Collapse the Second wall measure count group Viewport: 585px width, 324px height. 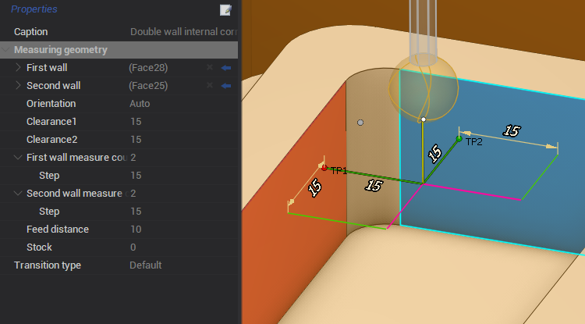19,194
